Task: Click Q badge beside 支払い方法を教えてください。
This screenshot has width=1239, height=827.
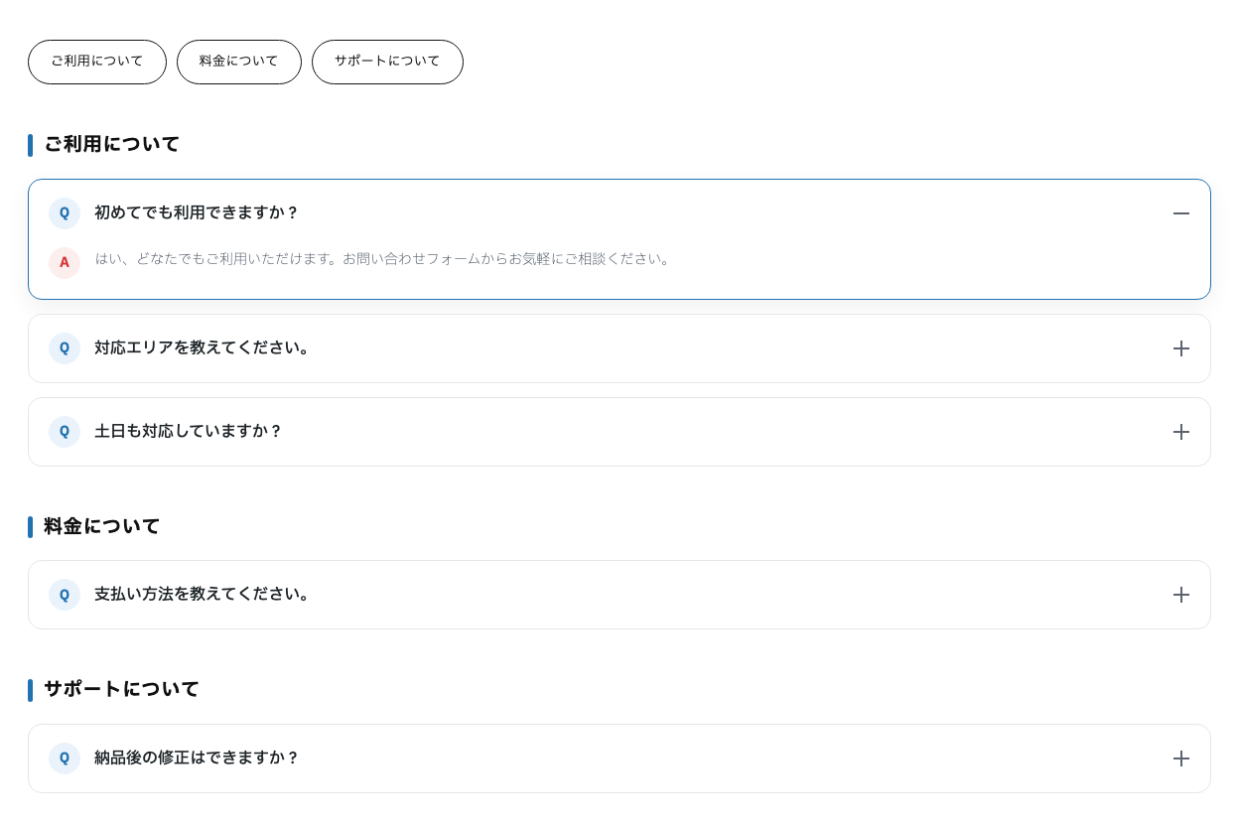Action: coord(65,595)
